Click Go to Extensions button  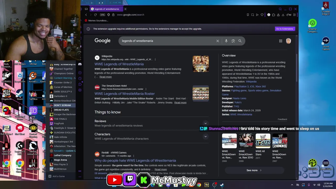coord(284,29)
